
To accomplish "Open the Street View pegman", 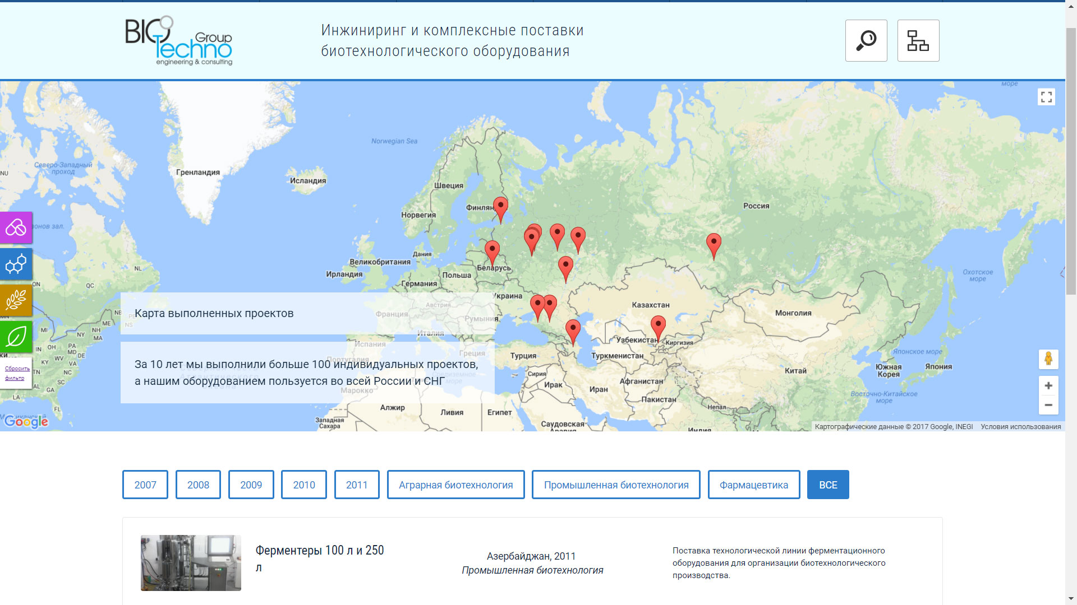I will [x=1048, y=359].
